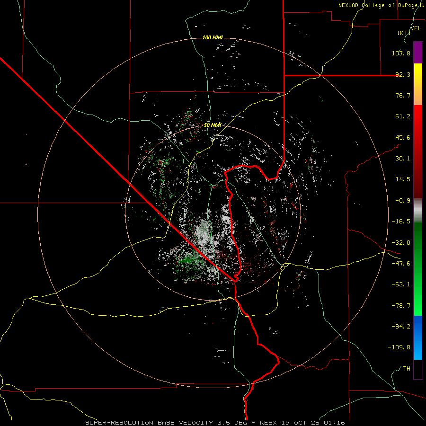This screenshot has height=426, width=426.
Task: Select the 61.2 scale value
Action: (403, 116)
